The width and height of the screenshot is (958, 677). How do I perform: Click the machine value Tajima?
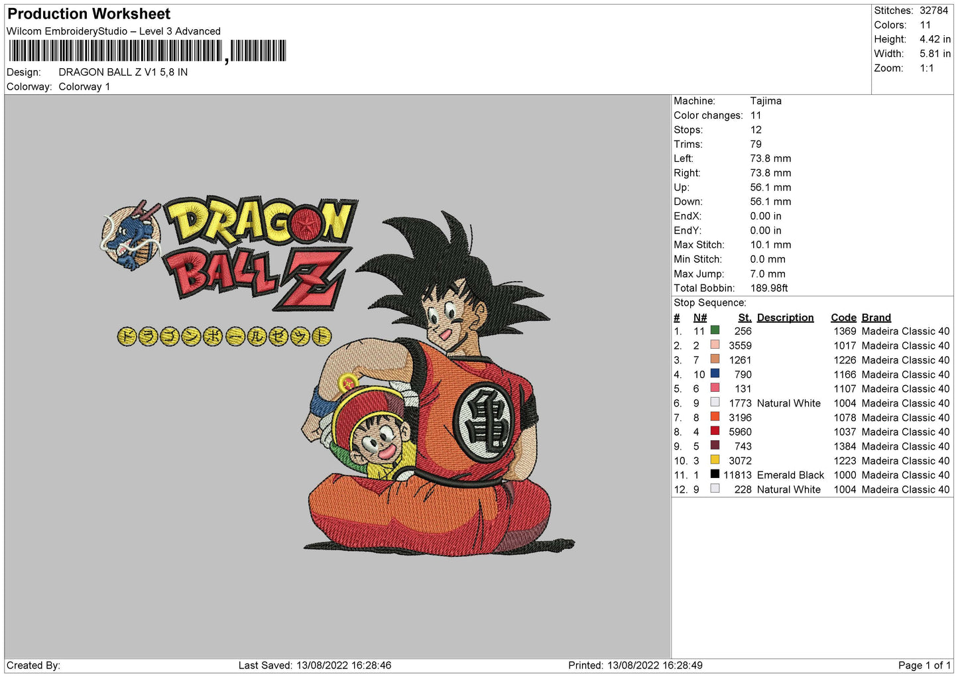point(766,101)
